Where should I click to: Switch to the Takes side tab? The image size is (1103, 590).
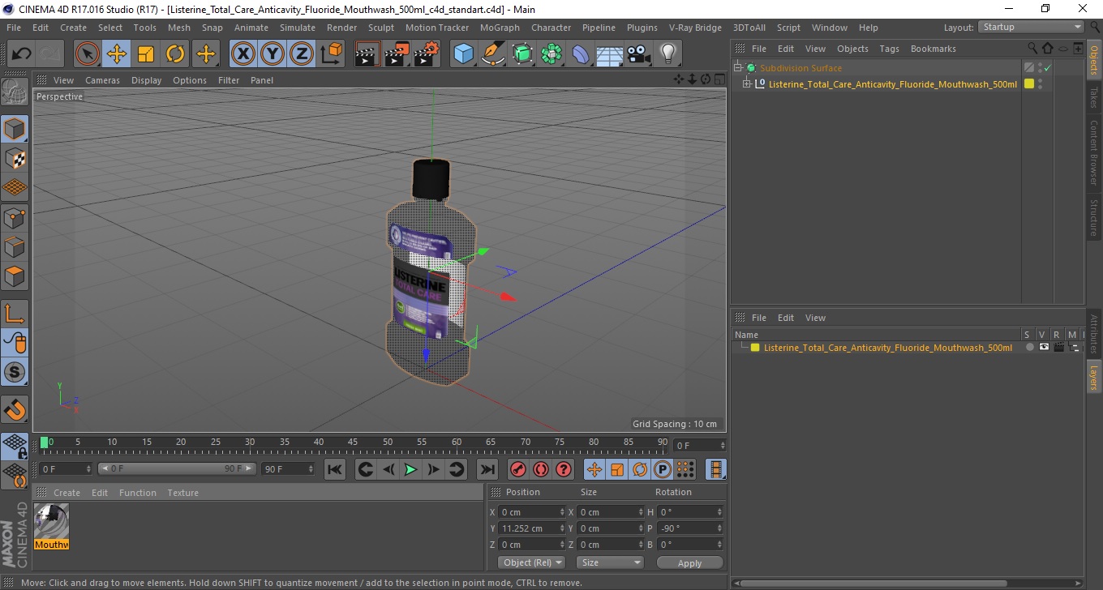point(1094,99)
